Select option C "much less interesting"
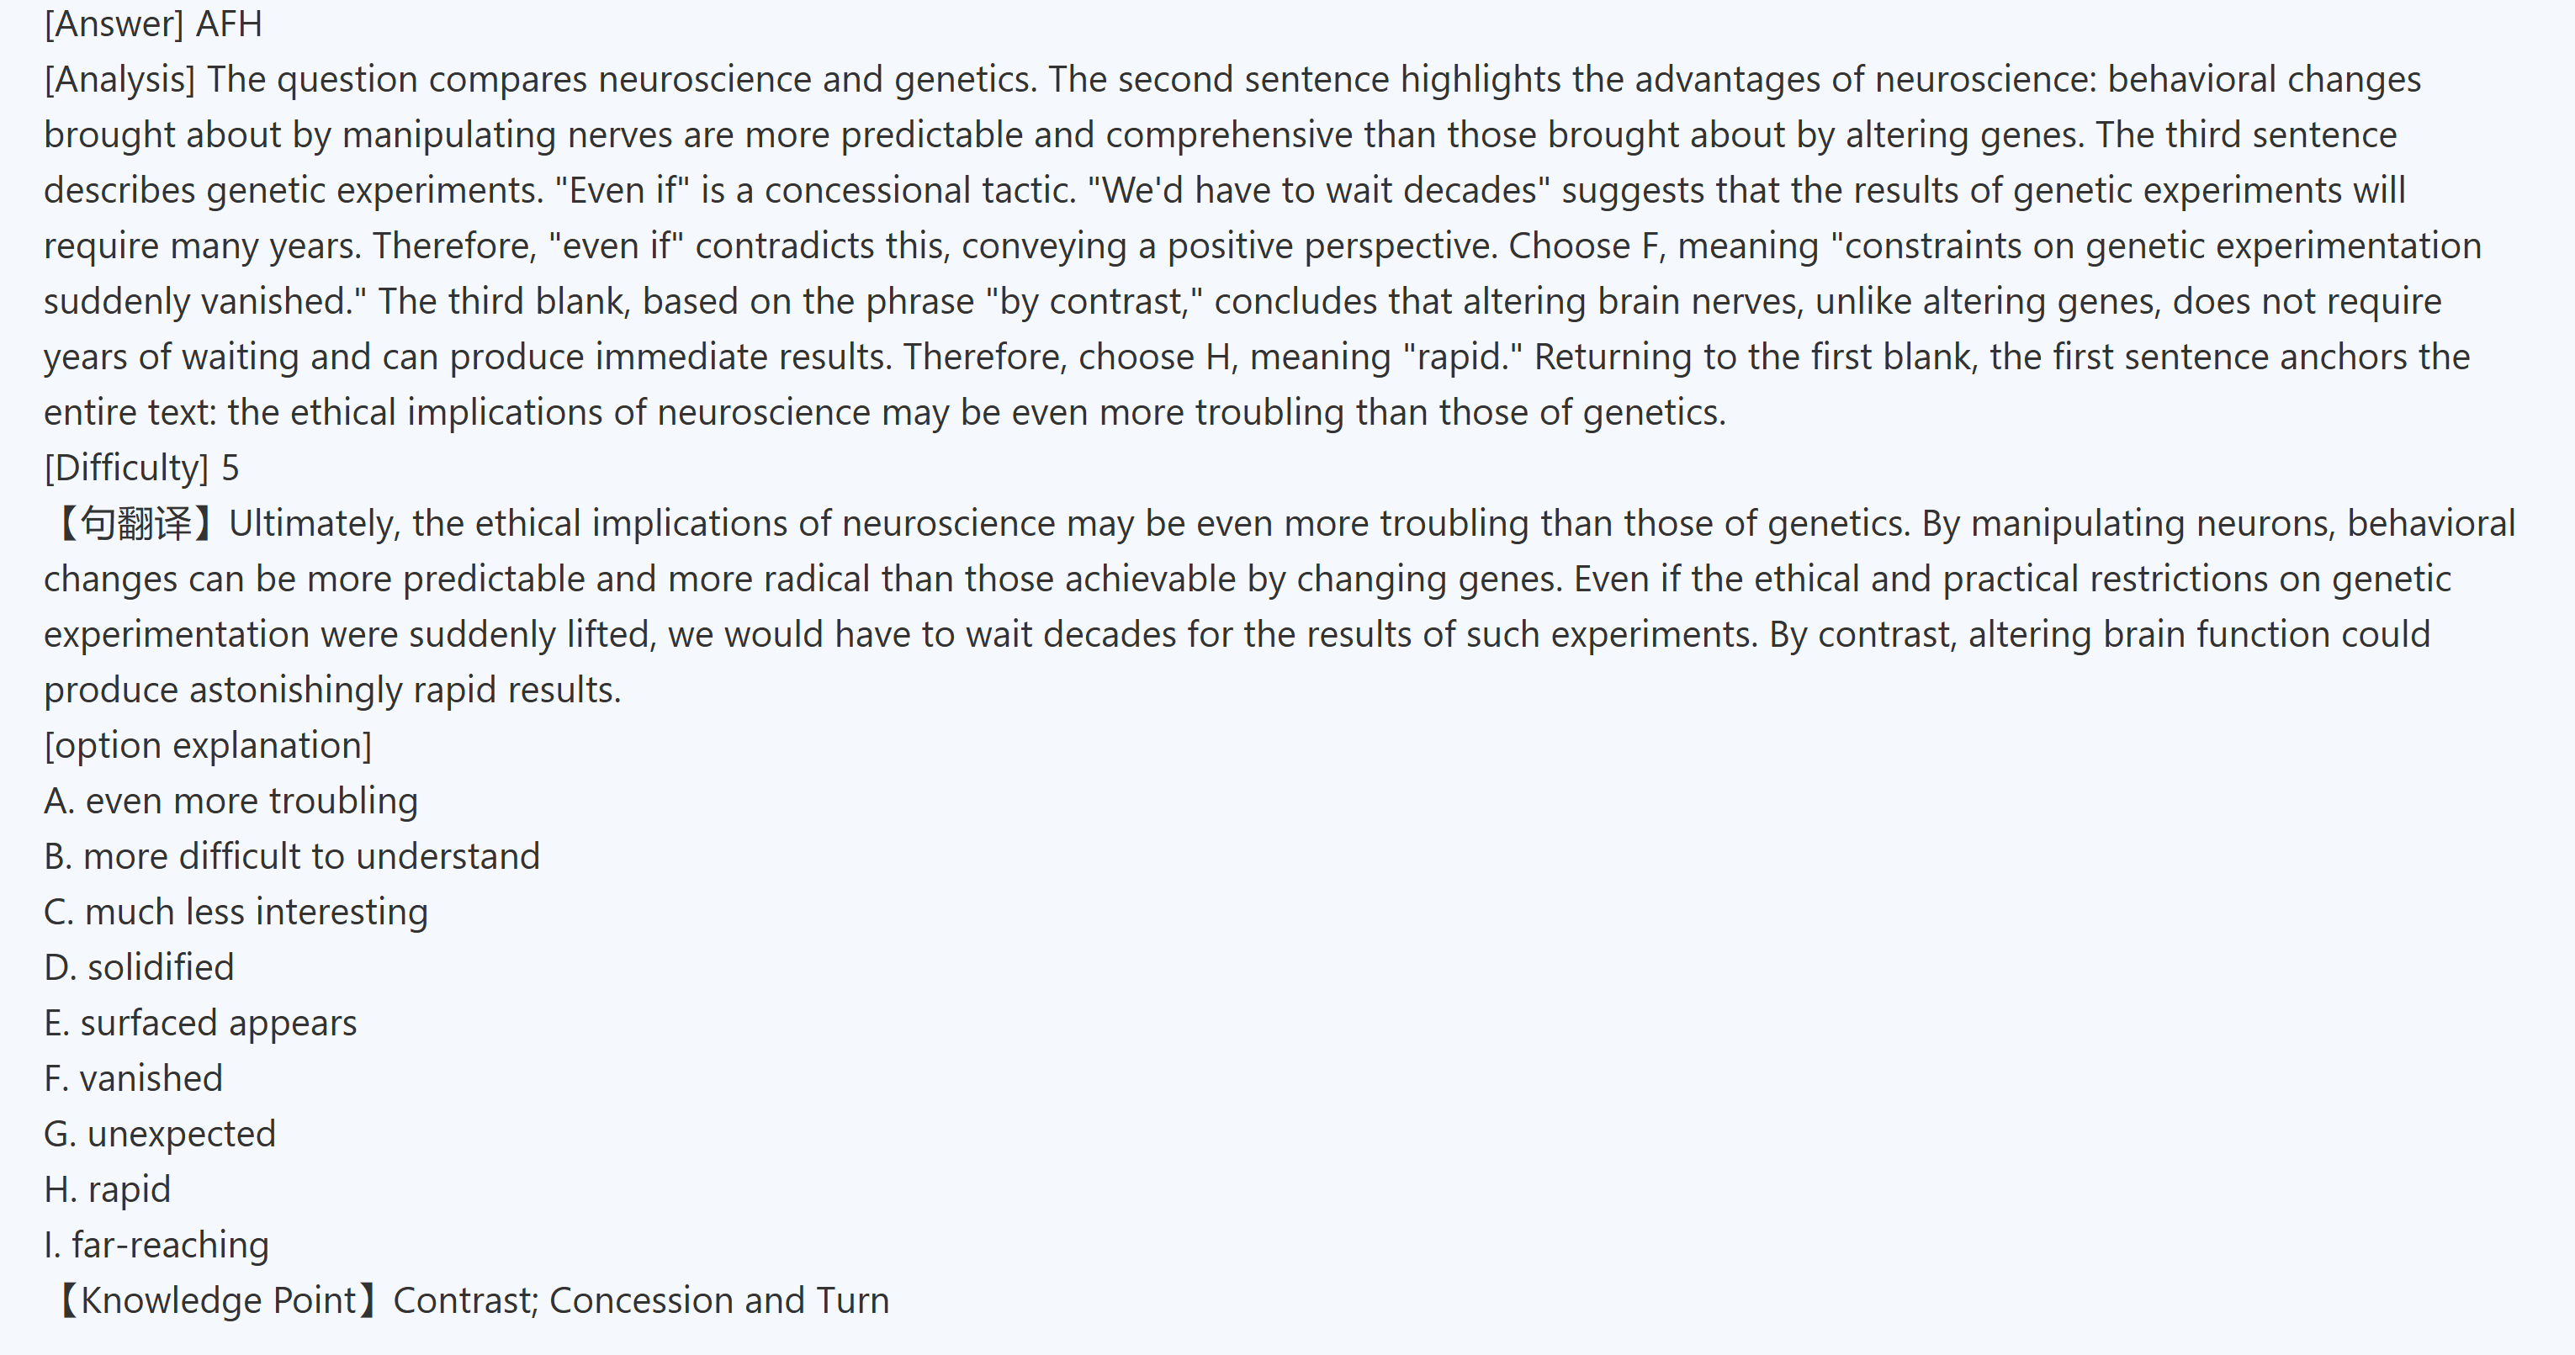 point(236,913)
